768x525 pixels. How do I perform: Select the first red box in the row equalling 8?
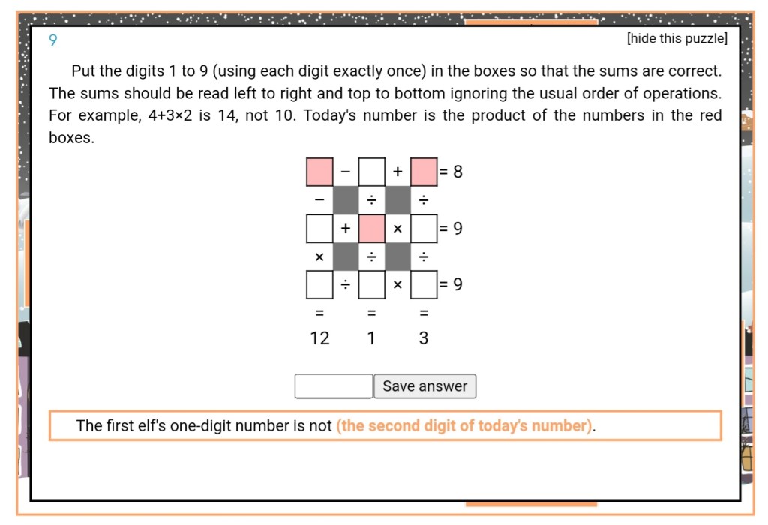(x=319, y=172)
